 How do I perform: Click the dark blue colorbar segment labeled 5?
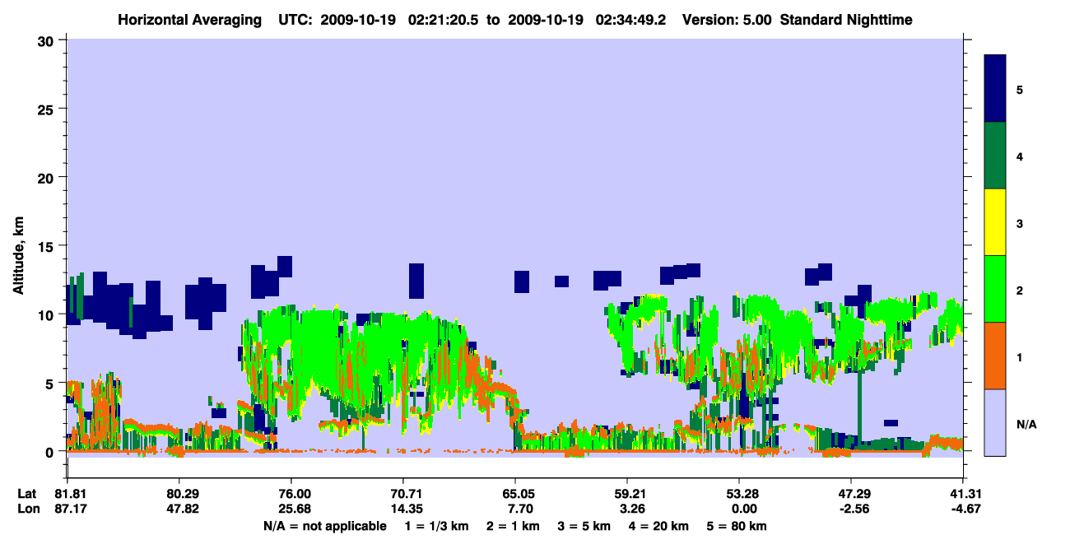click(x=995, y=89)
